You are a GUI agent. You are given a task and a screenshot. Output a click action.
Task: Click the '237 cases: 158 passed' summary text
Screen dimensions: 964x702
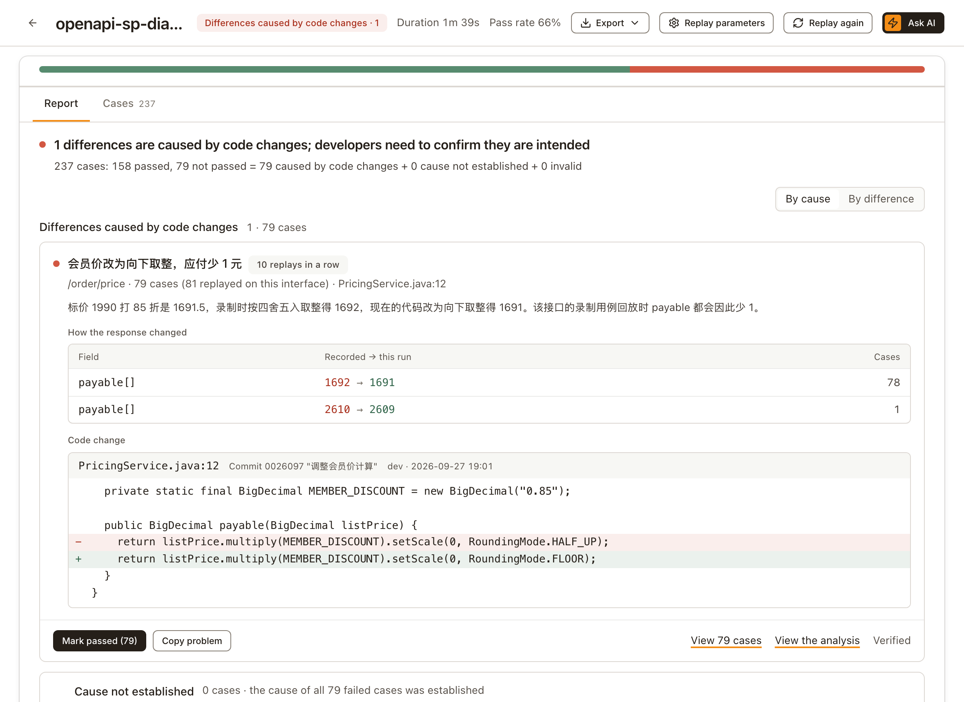click(x=318, y=166)
